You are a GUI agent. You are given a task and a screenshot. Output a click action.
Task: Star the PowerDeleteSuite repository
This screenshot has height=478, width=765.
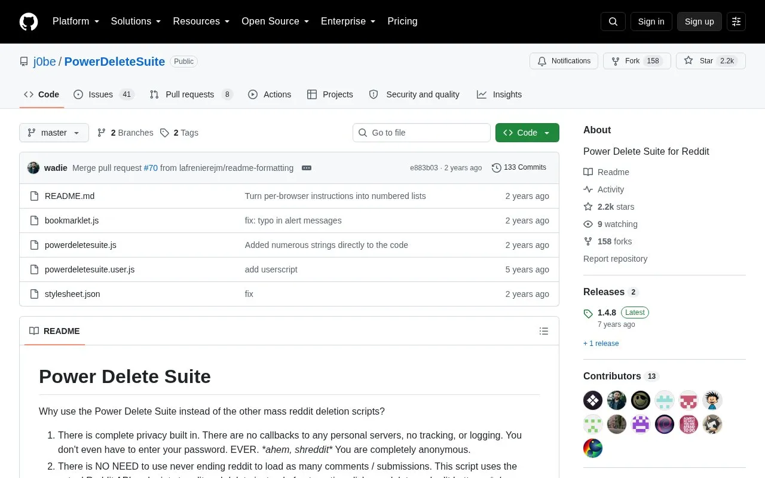pyautogui.click(x=711, y=61)
